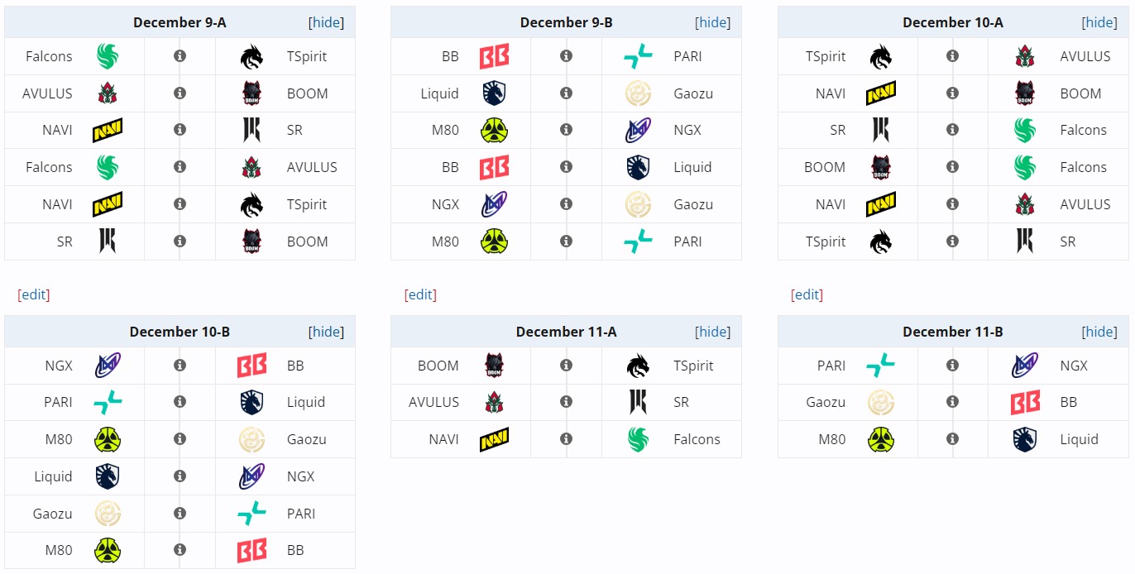Open info icon for NAVI vs Falcons
Screen dimensions: 1135x574
tap(566, 439)
